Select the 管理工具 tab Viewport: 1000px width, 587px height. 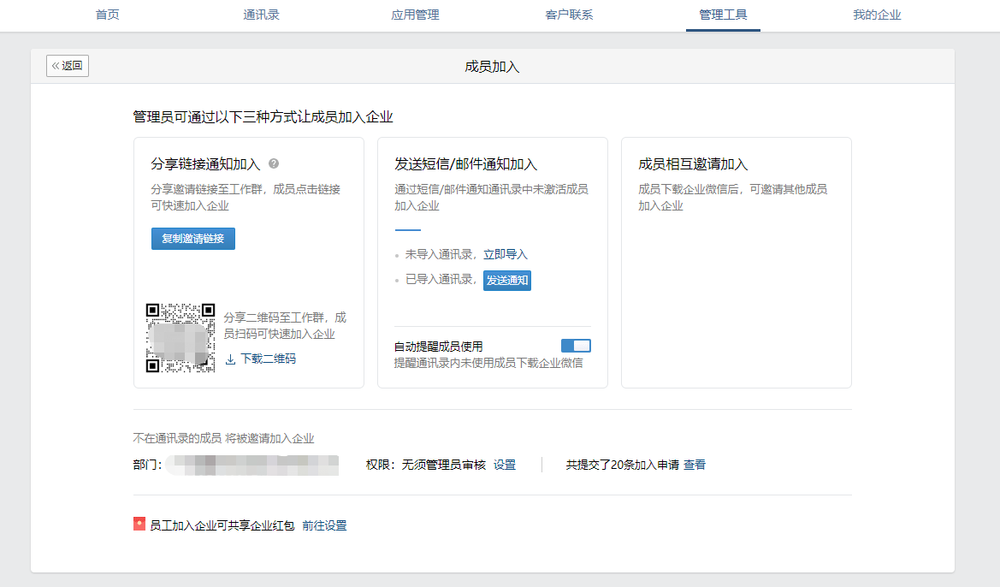tap(723, 15)
